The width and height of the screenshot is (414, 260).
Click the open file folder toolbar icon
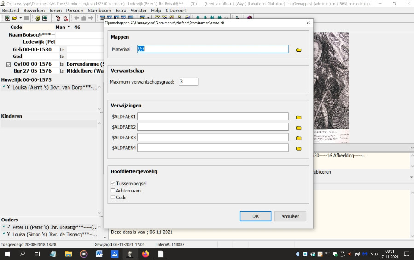[x=15, y=18]
